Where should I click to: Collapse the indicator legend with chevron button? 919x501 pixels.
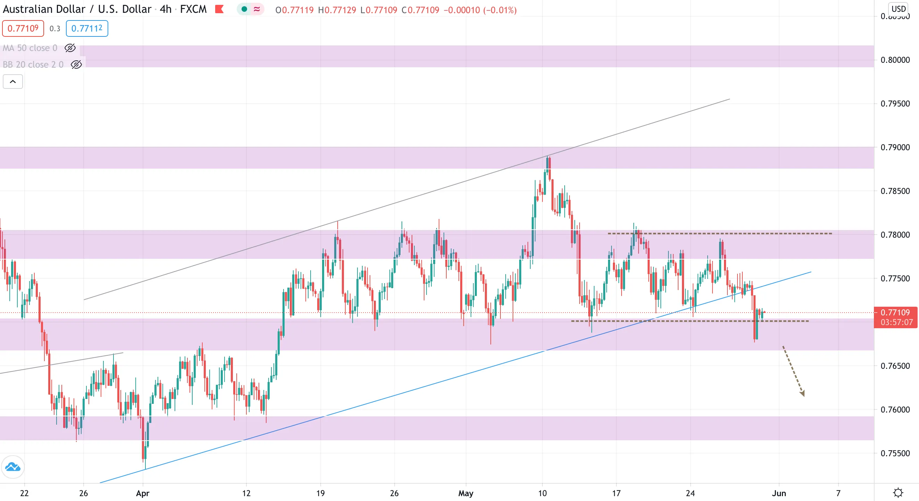tap(13, 82)
